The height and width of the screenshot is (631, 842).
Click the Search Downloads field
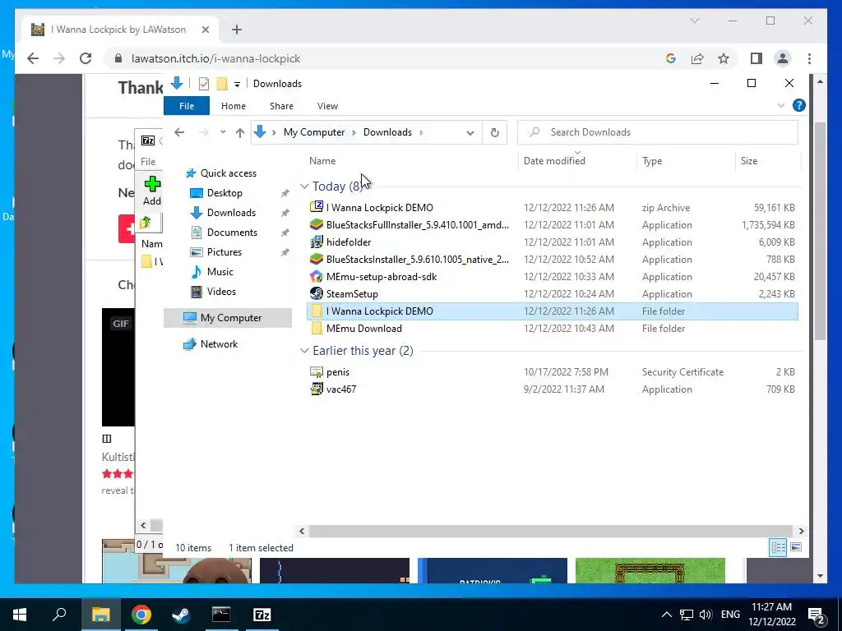tap(657, 132)
